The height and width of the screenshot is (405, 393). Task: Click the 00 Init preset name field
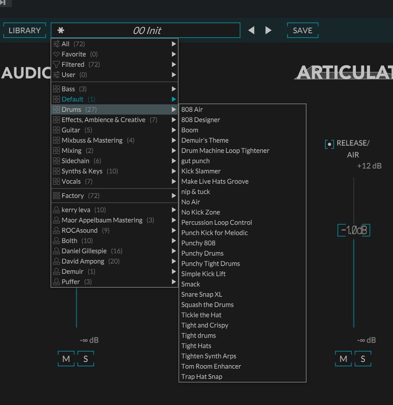[x=147, y=30]
